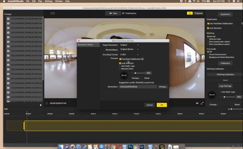
Task: Click the video icon of VID_20200305_125640_00_019.insv
Action: pos(8,88)
